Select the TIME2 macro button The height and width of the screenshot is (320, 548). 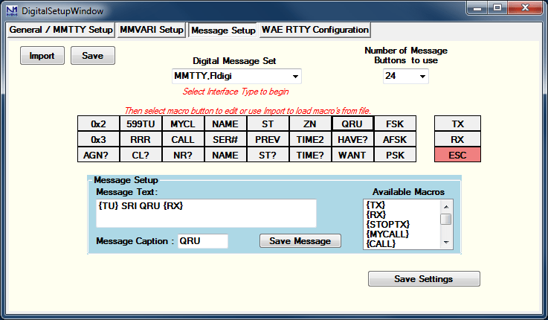pos(310,140)
